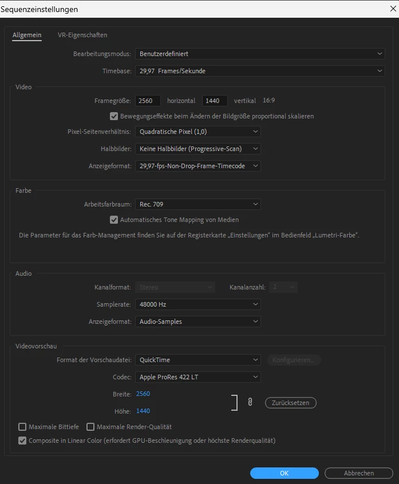Open the Format der Vorschaudatei dropdown
The image size is (399, 484).
(198, 360)
